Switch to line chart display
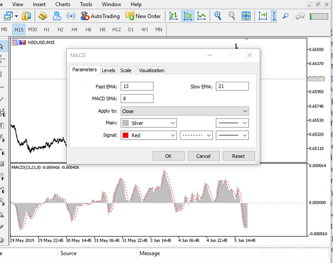The height and width of the screenshot is (263, 333). 201,16
